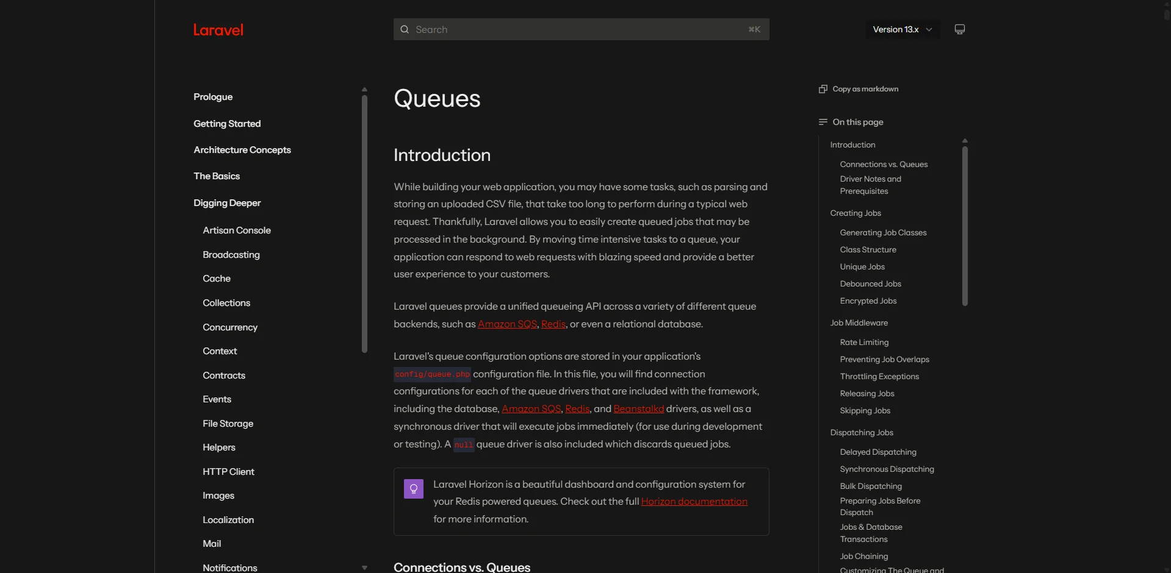This screenshot has height=573, width=1171.
Task: Jump to Jobs & Database Transactions
Action: (871, 533)
